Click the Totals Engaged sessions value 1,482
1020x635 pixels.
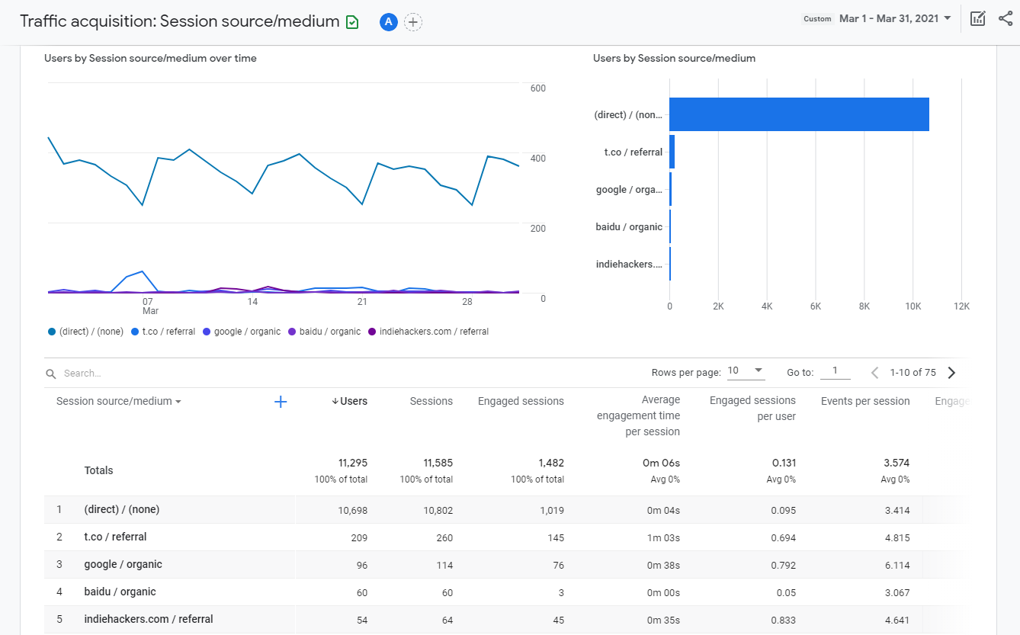click(x=551, y=463)
